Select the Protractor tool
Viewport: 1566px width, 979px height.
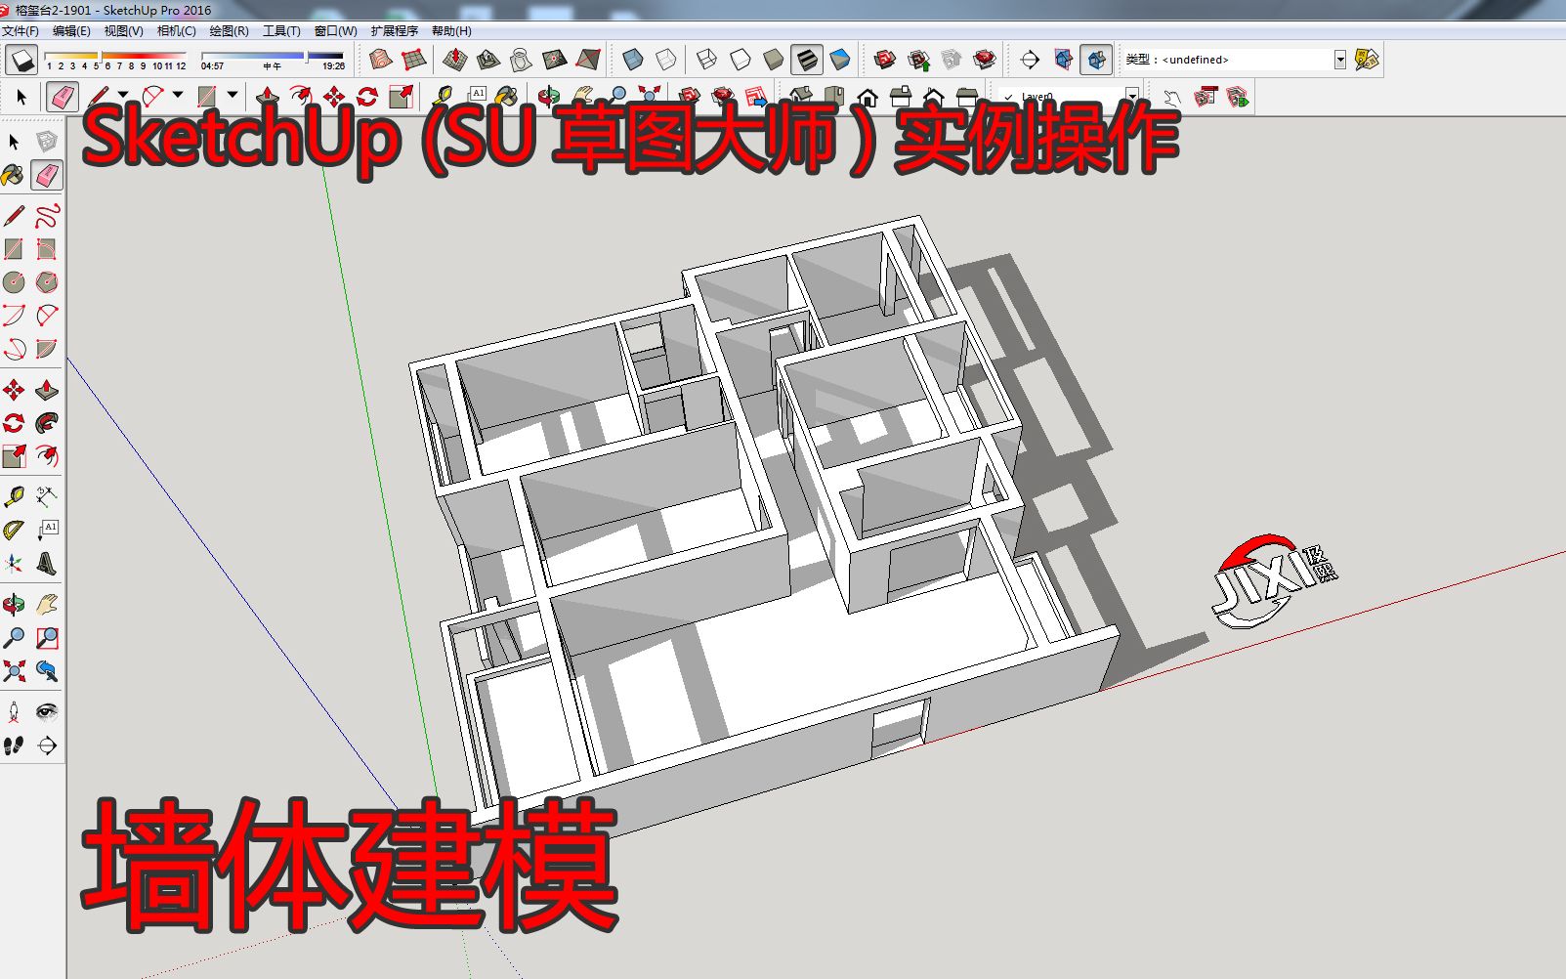pyautogui.click(x=14, y=531)
